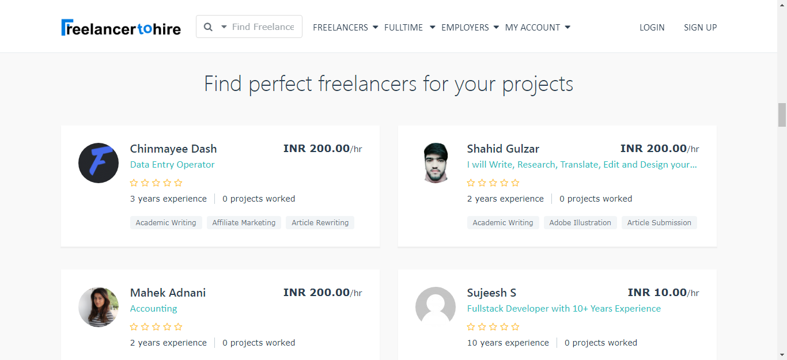The width and height of the screenshot is (787, 360).
Task: Click the Login link
Action: pyautogui.click(x=652, y=28)
